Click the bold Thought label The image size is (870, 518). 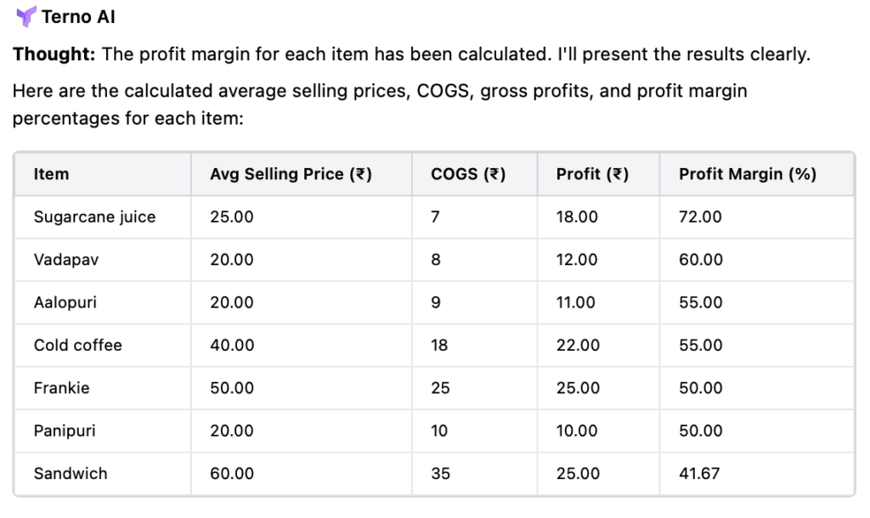[54, 54]
